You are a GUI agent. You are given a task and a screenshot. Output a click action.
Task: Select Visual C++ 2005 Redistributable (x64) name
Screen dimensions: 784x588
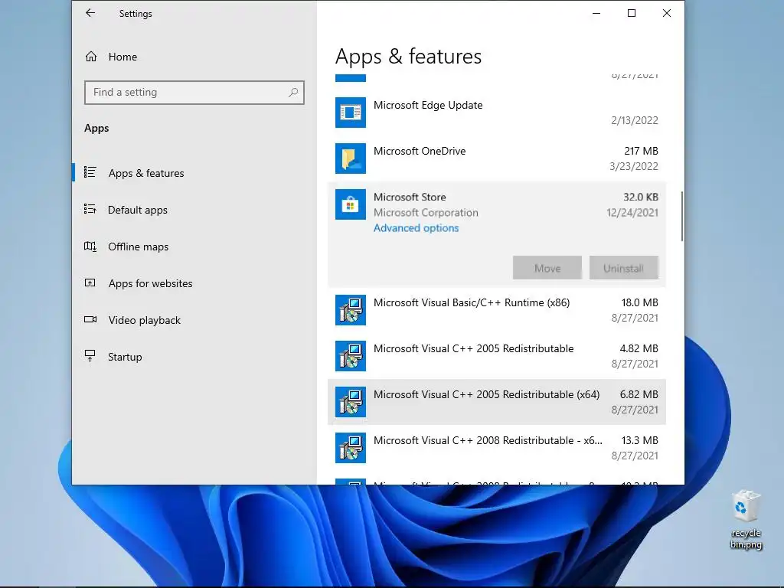pos(486,394)
